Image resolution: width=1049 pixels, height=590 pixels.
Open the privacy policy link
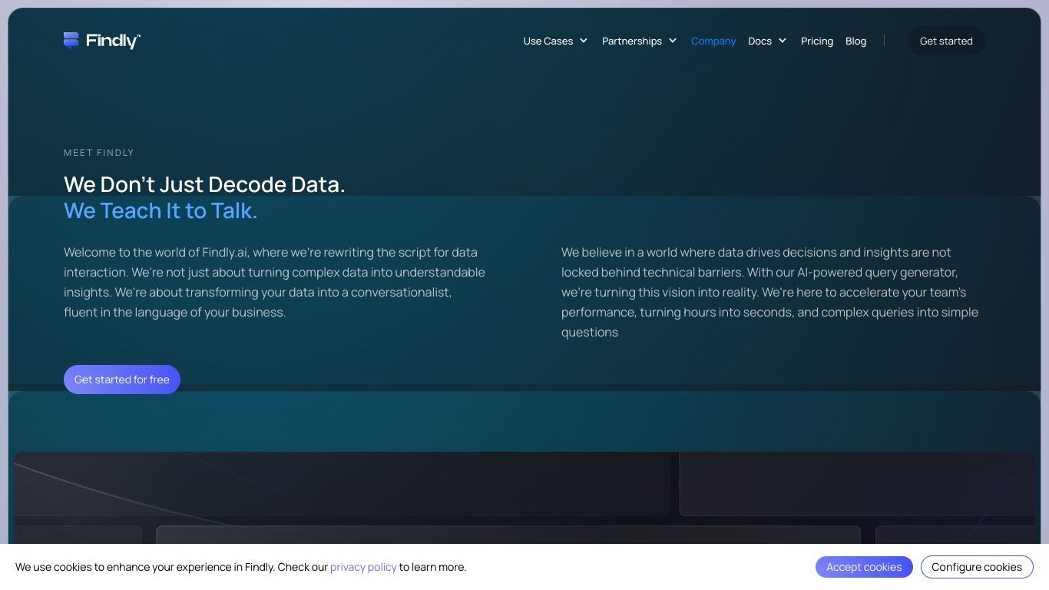pos(363,567)
